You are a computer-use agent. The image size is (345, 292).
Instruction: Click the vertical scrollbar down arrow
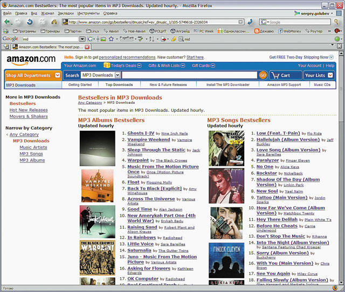point(341,282)
